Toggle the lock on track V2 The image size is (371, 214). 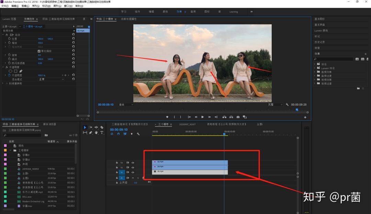coord(117,167)
